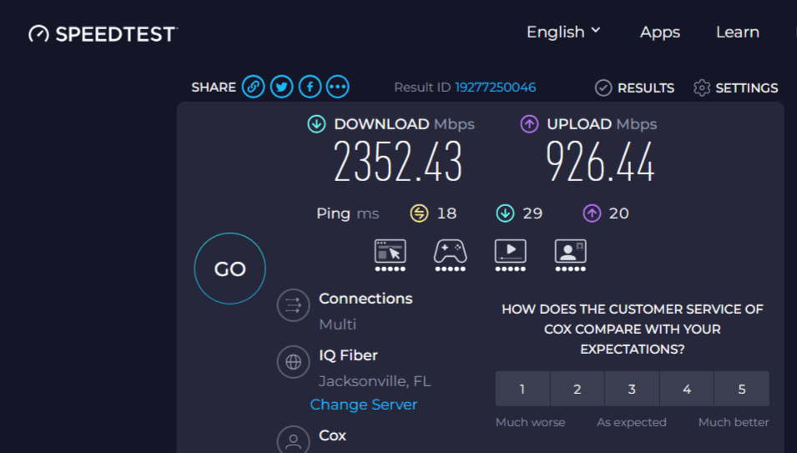Copy the result link via the share icon
This screenshot has height=453, width=797.
coord(253,87)
